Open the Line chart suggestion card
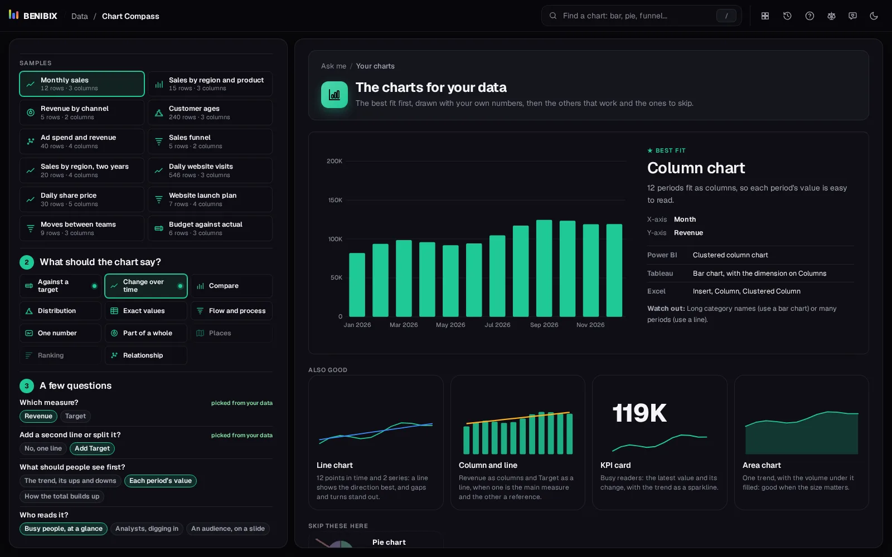The width and height of the screenshot is (892, 557). 376,443
